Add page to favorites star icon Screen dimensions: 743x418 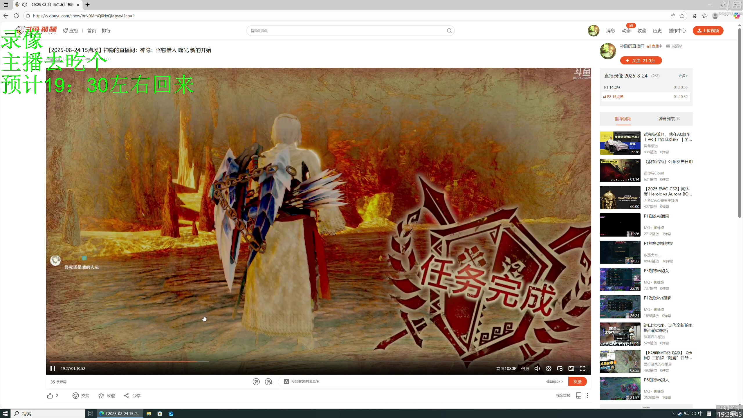click(x=682, y=16)
